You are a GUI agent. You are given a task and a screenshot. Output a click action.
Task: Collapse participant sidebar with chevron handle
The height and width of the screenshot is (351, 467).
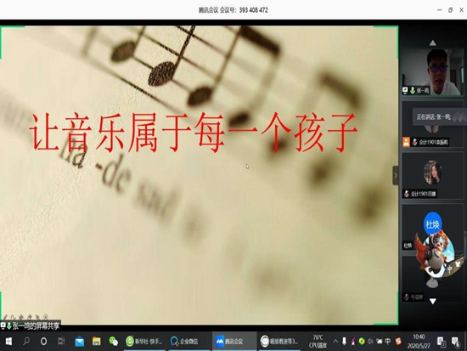coord(395,176)
